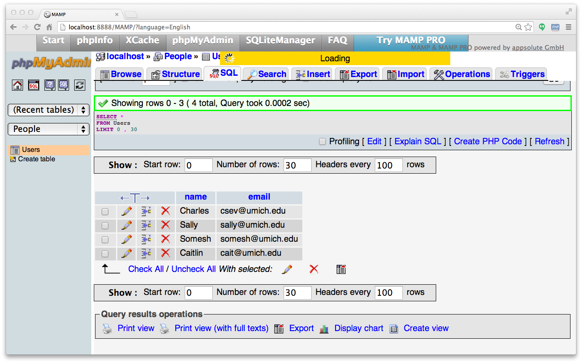
Task: Switch to the Browse tab
Action: tap(120, 74)
